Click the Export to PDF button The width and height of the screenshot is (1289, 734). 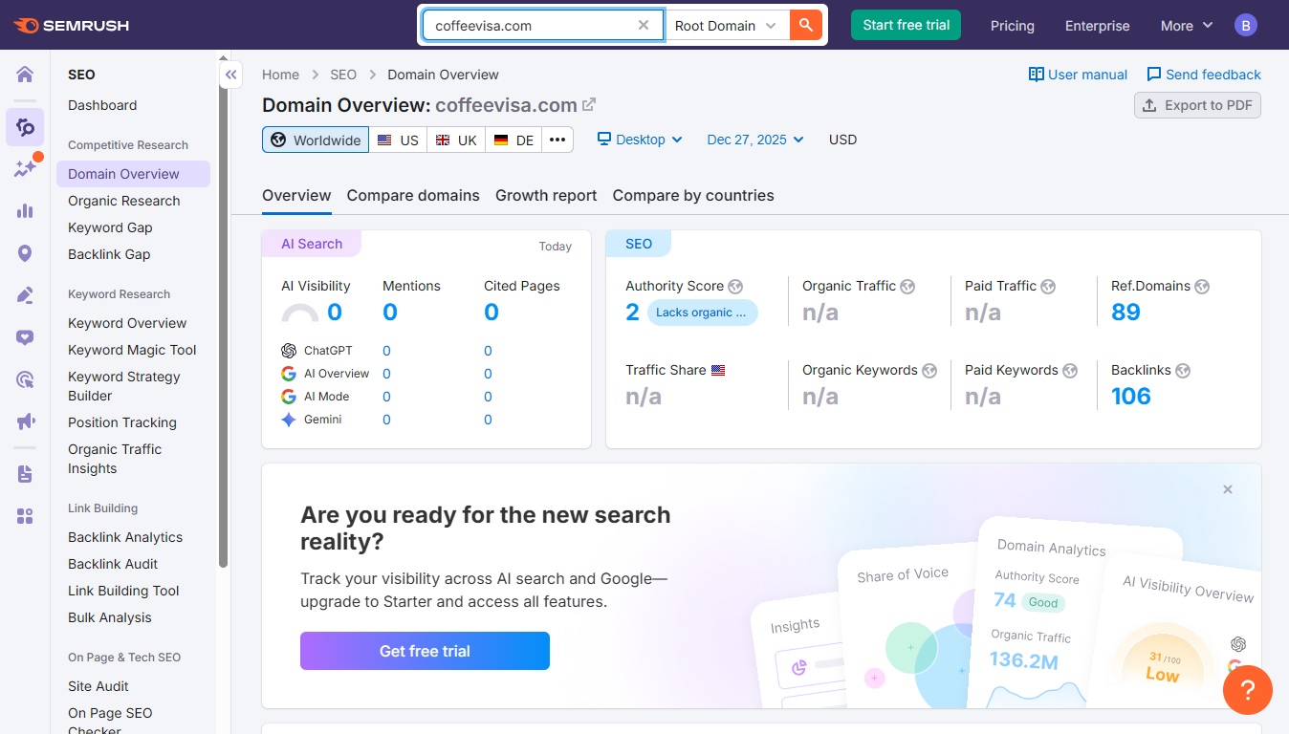1197,105
